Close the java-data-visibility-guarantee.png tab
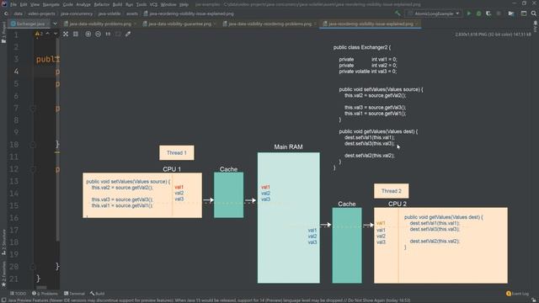The height and width of the screenshot is (303, 539). tap(215, 24)
